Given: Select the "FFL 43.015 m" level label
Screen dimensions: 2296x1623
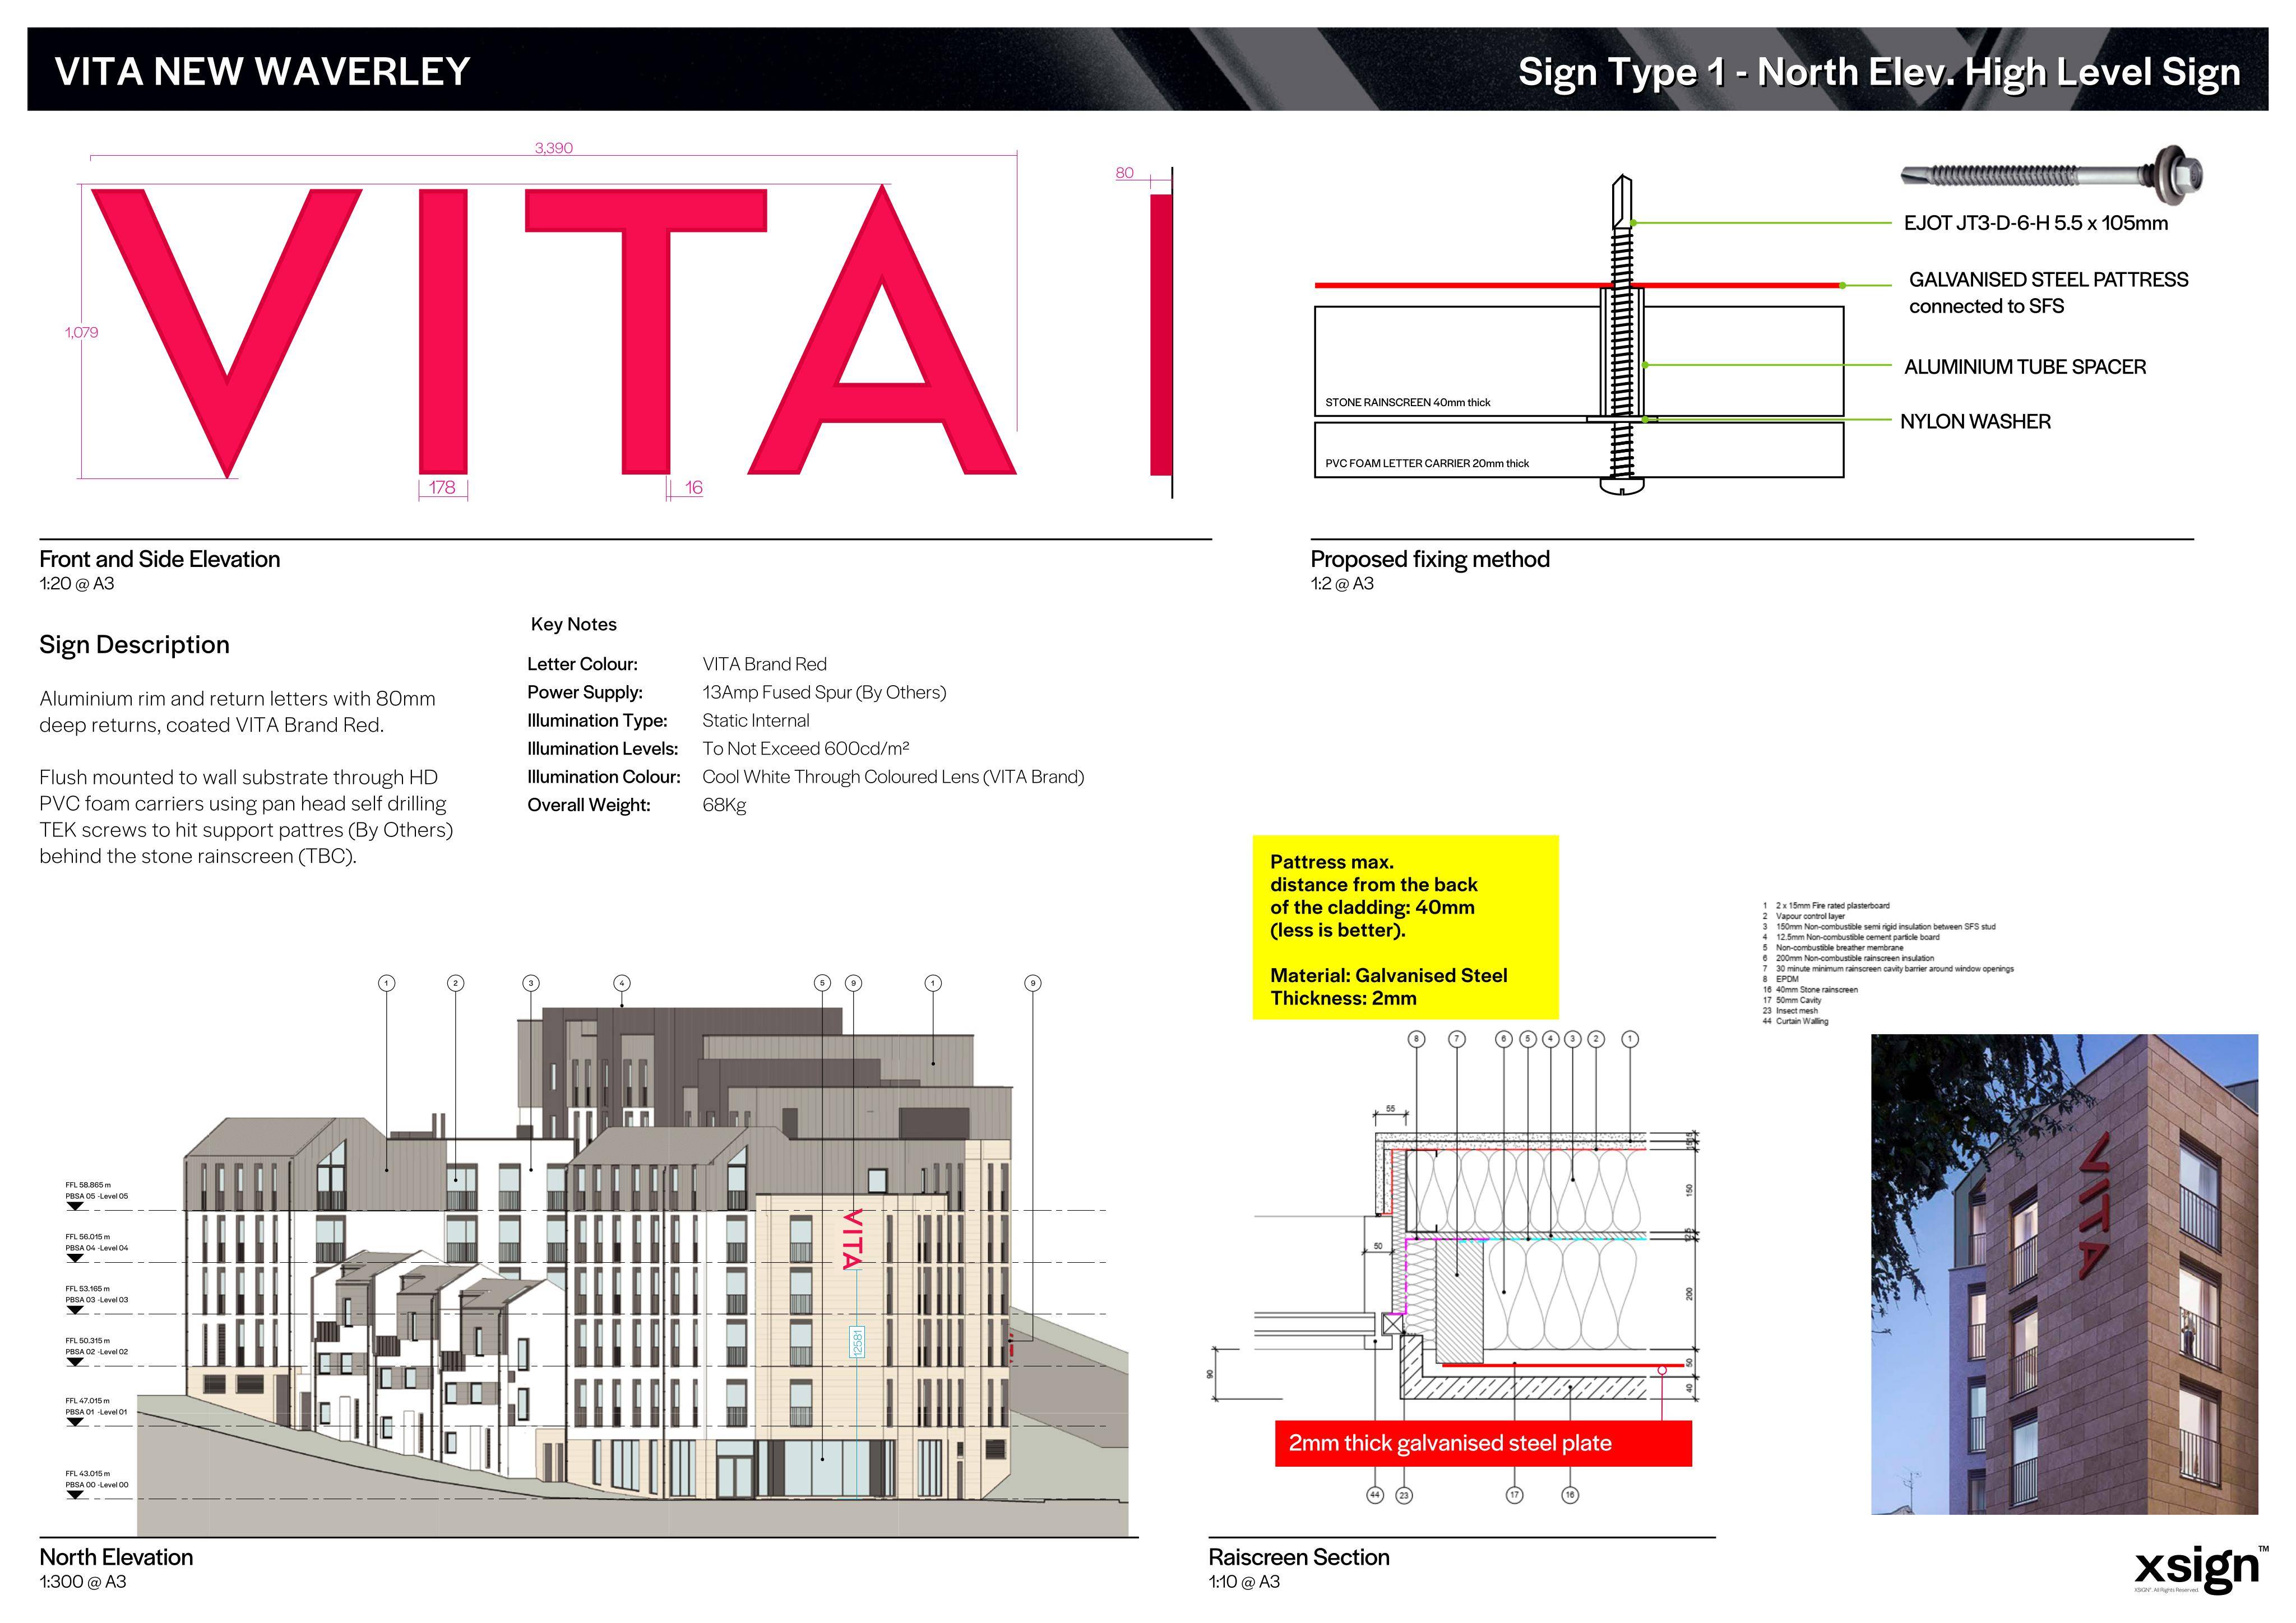Looking at the screenshot, I should [x=88, y=1474].
